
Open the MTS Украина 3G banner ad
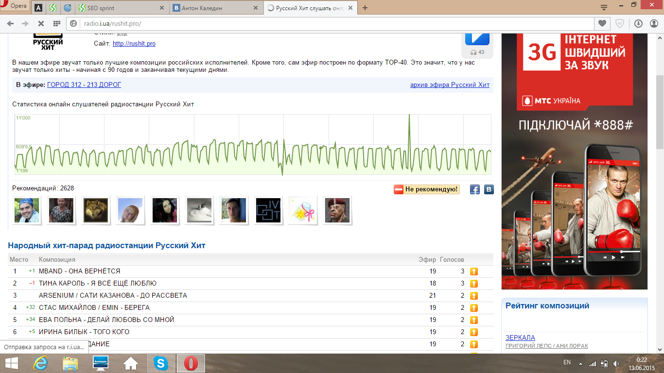575,160
